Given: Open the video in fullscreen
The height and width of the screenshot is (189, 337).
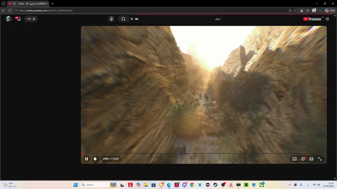Looking at the screenshot, I should (320, 159).
